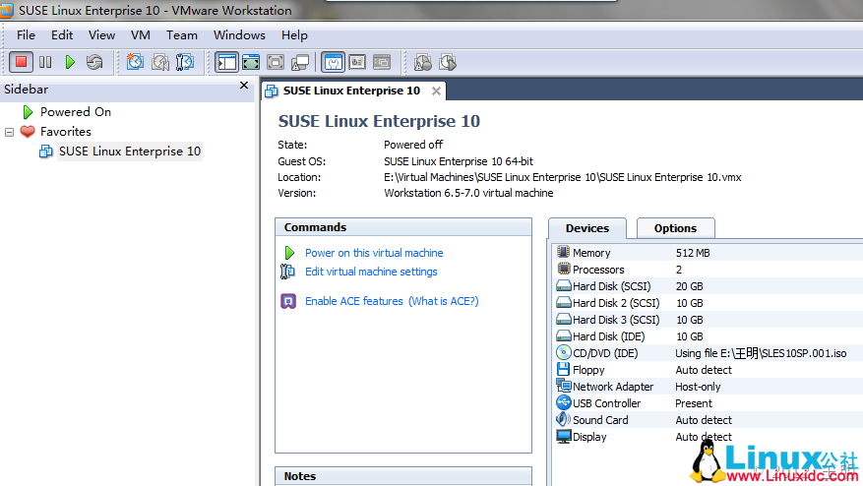This screenshot has width=863, height=486.
Task: Close the SUSE Linux Enterprise 10 tab
Action: click(436, 91)
